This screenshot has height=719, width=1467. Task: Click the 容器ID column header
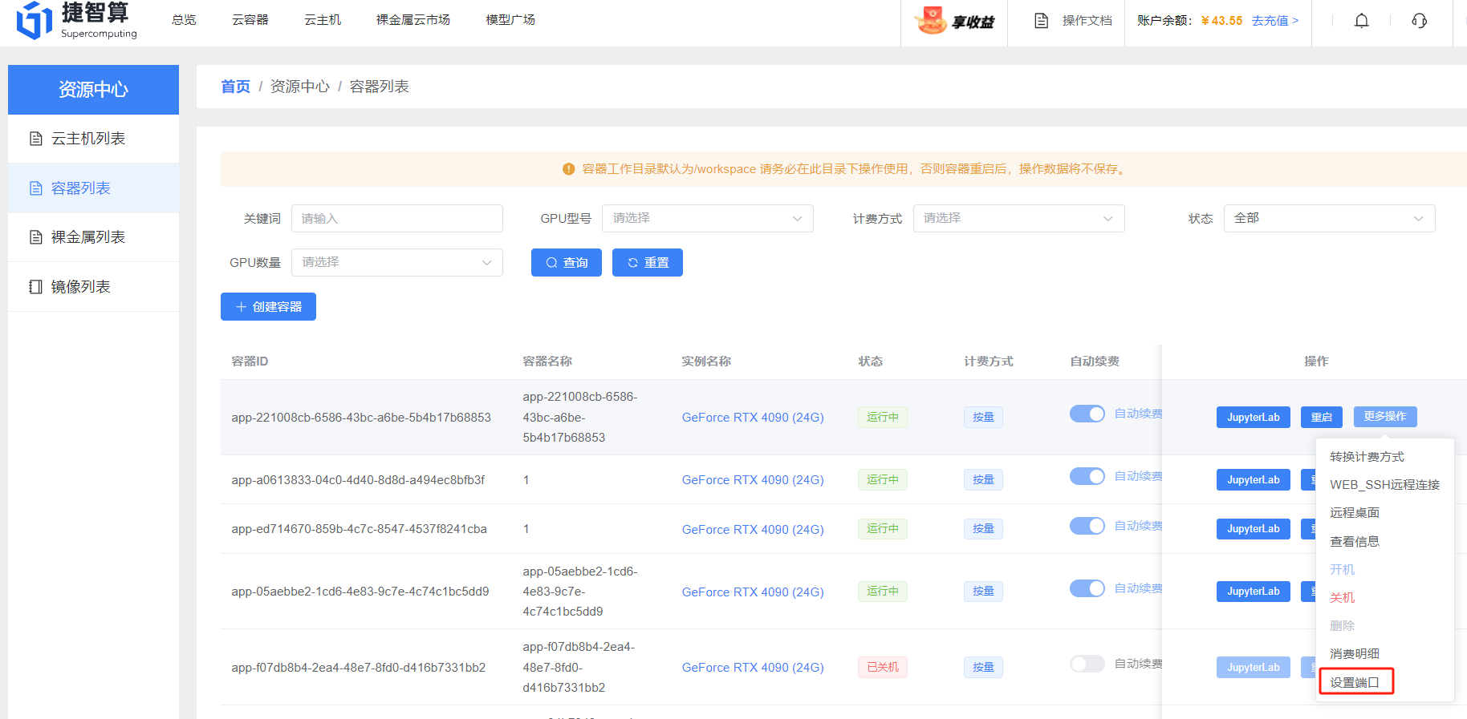pos(250,362)
